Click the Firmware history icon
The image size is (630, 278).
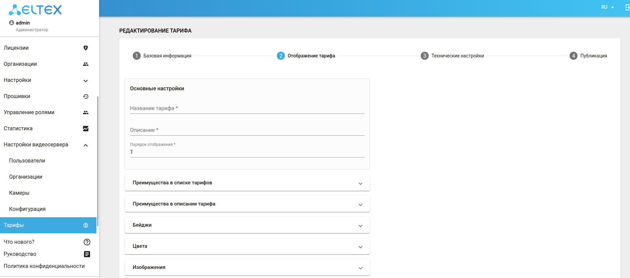point(86,96)
